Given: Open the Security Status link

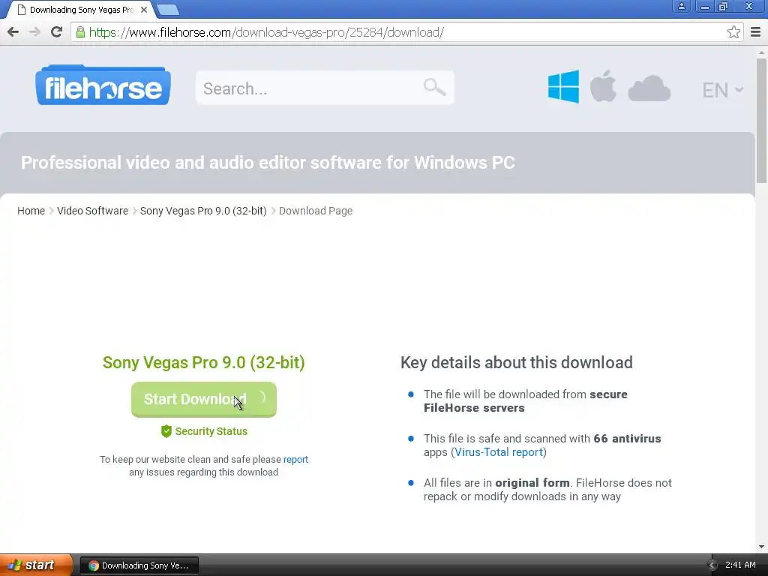Looking at the screenshot, I should (211, 431).
